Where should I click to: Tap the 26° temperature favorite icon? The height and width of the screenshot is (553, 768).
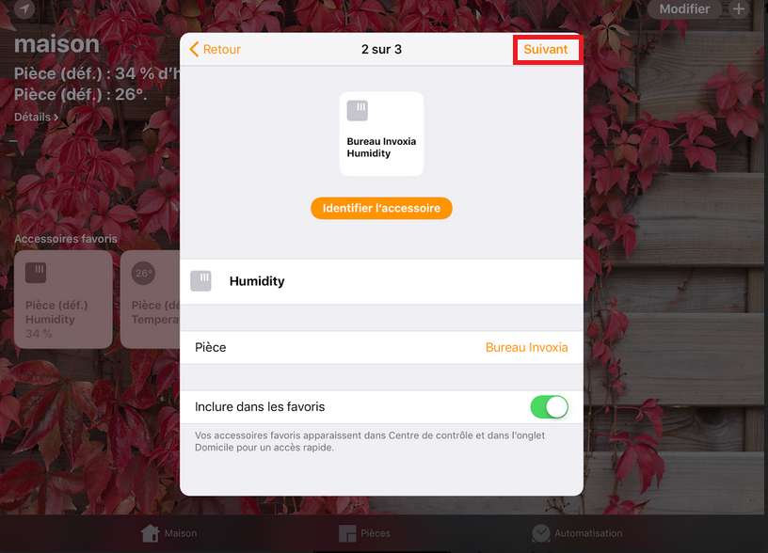pos(143,273)
